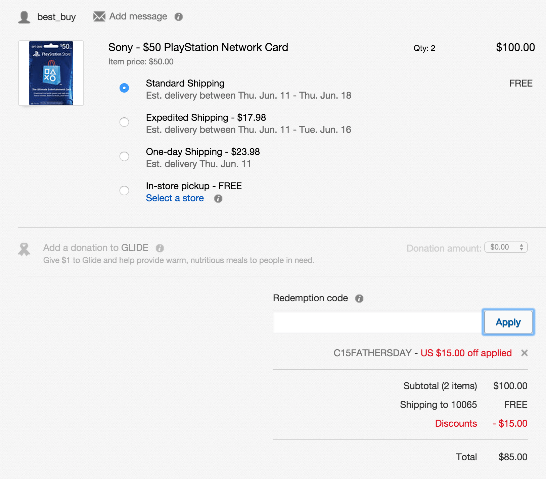546x479 pixels.
Task: Choose Expedited Shipping $17.98 option
Action: point(124,122)
